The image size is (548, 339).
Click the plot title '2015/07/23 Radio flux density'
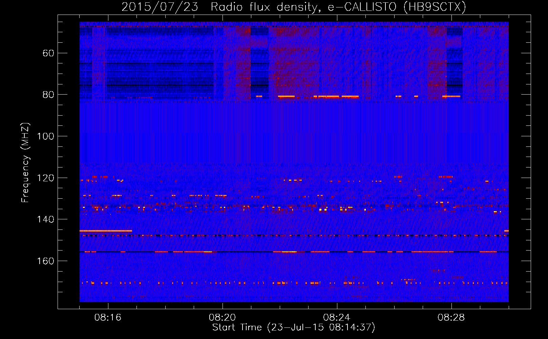point(294,7)
